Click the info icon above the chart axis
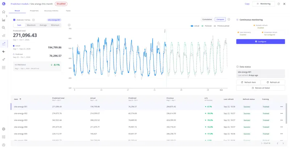Screen dimensions: 290x149 (x=69, y=25)
